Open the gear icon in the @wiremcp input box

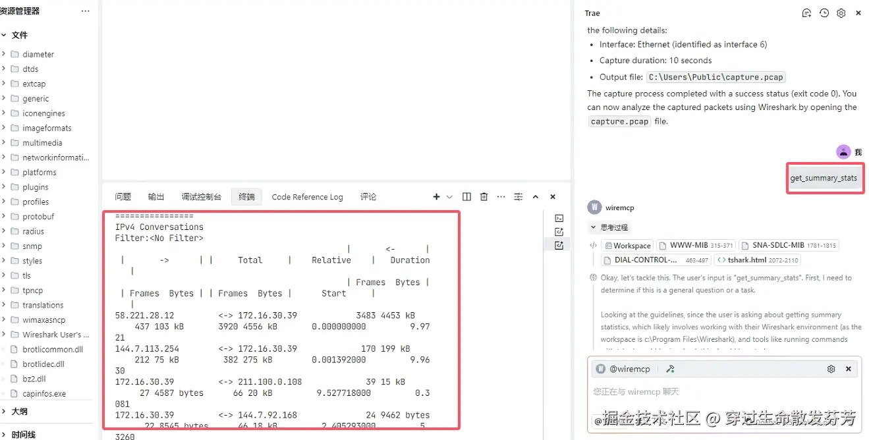point(831,369)
